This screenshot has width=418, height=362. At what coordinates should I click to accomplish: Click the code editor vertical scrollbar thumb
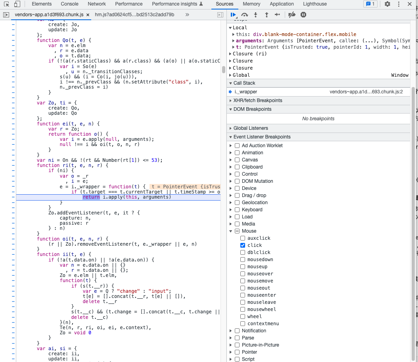point(223,69)
